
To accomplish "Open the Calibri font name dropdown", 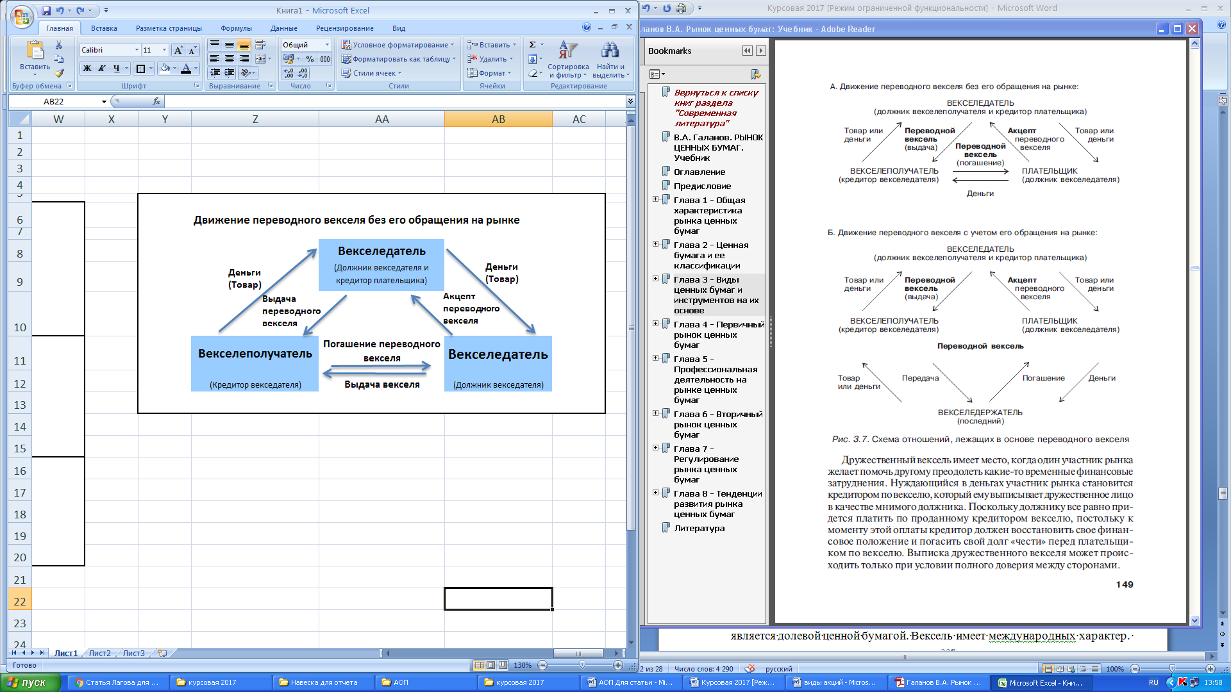I will click(x=137, y=50).
